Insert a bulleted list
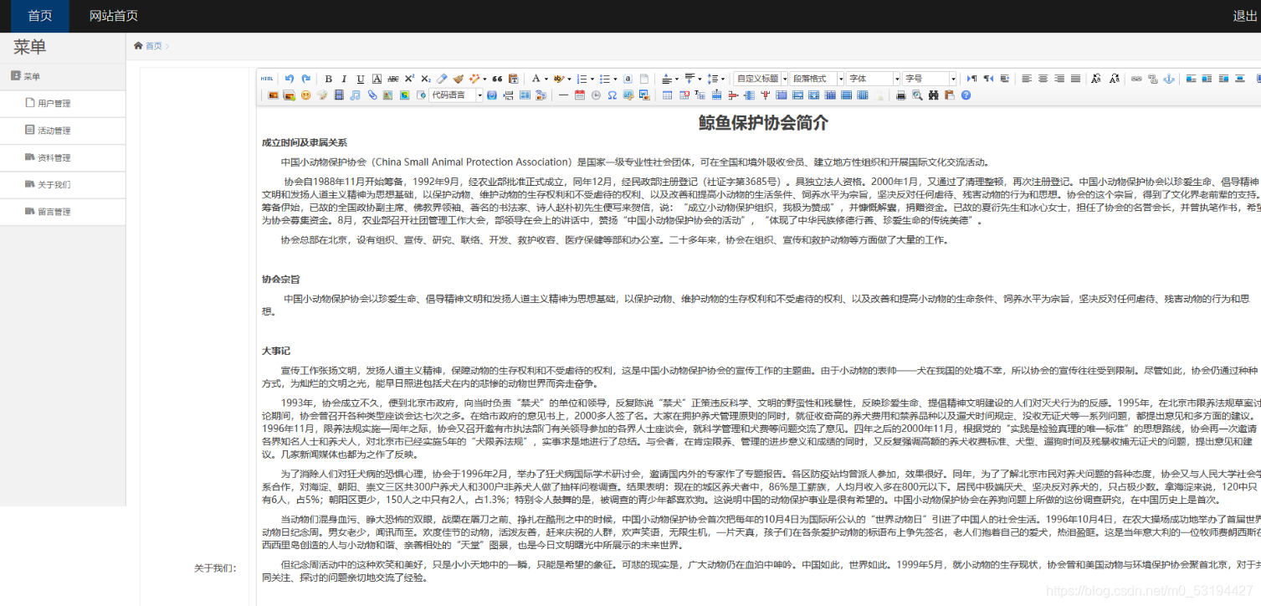 click(x=605, y=79)
